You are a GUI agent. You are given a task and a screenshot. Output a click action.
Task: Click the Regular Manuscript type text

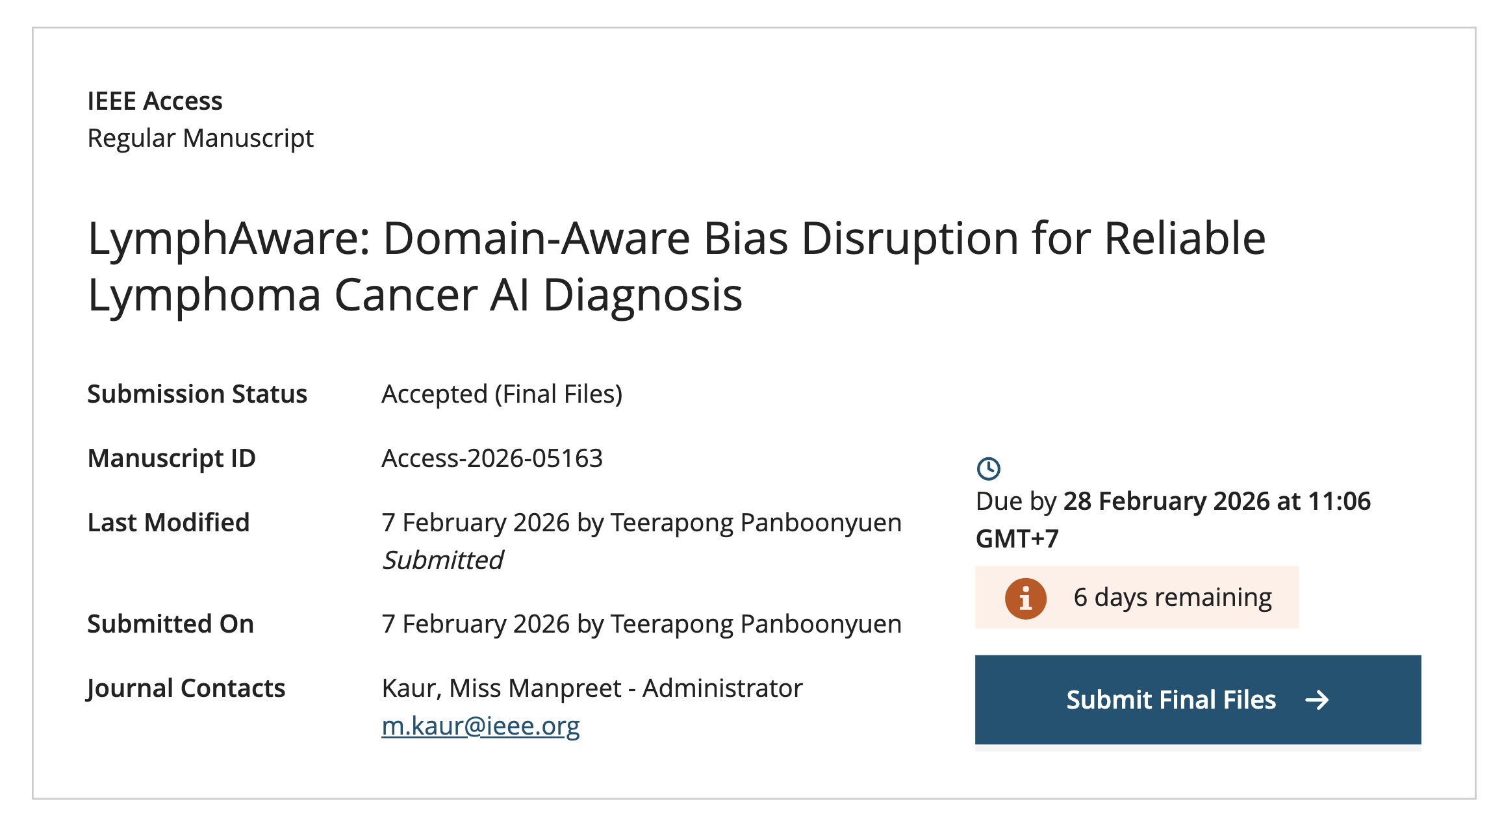pyautogui.click(x=200, y=138)
